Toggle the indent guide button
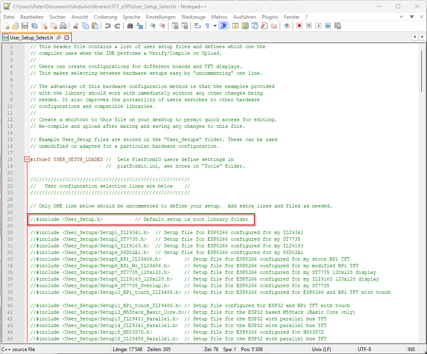Screen dimensions: 427x354 [224, 26]
